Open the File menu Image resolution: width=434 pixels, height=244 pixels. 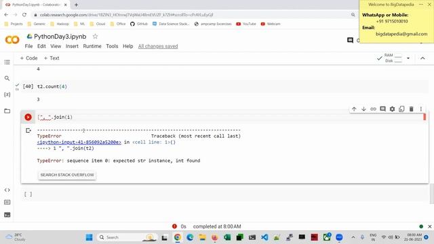pyautogui.click(x=28, y=46)
